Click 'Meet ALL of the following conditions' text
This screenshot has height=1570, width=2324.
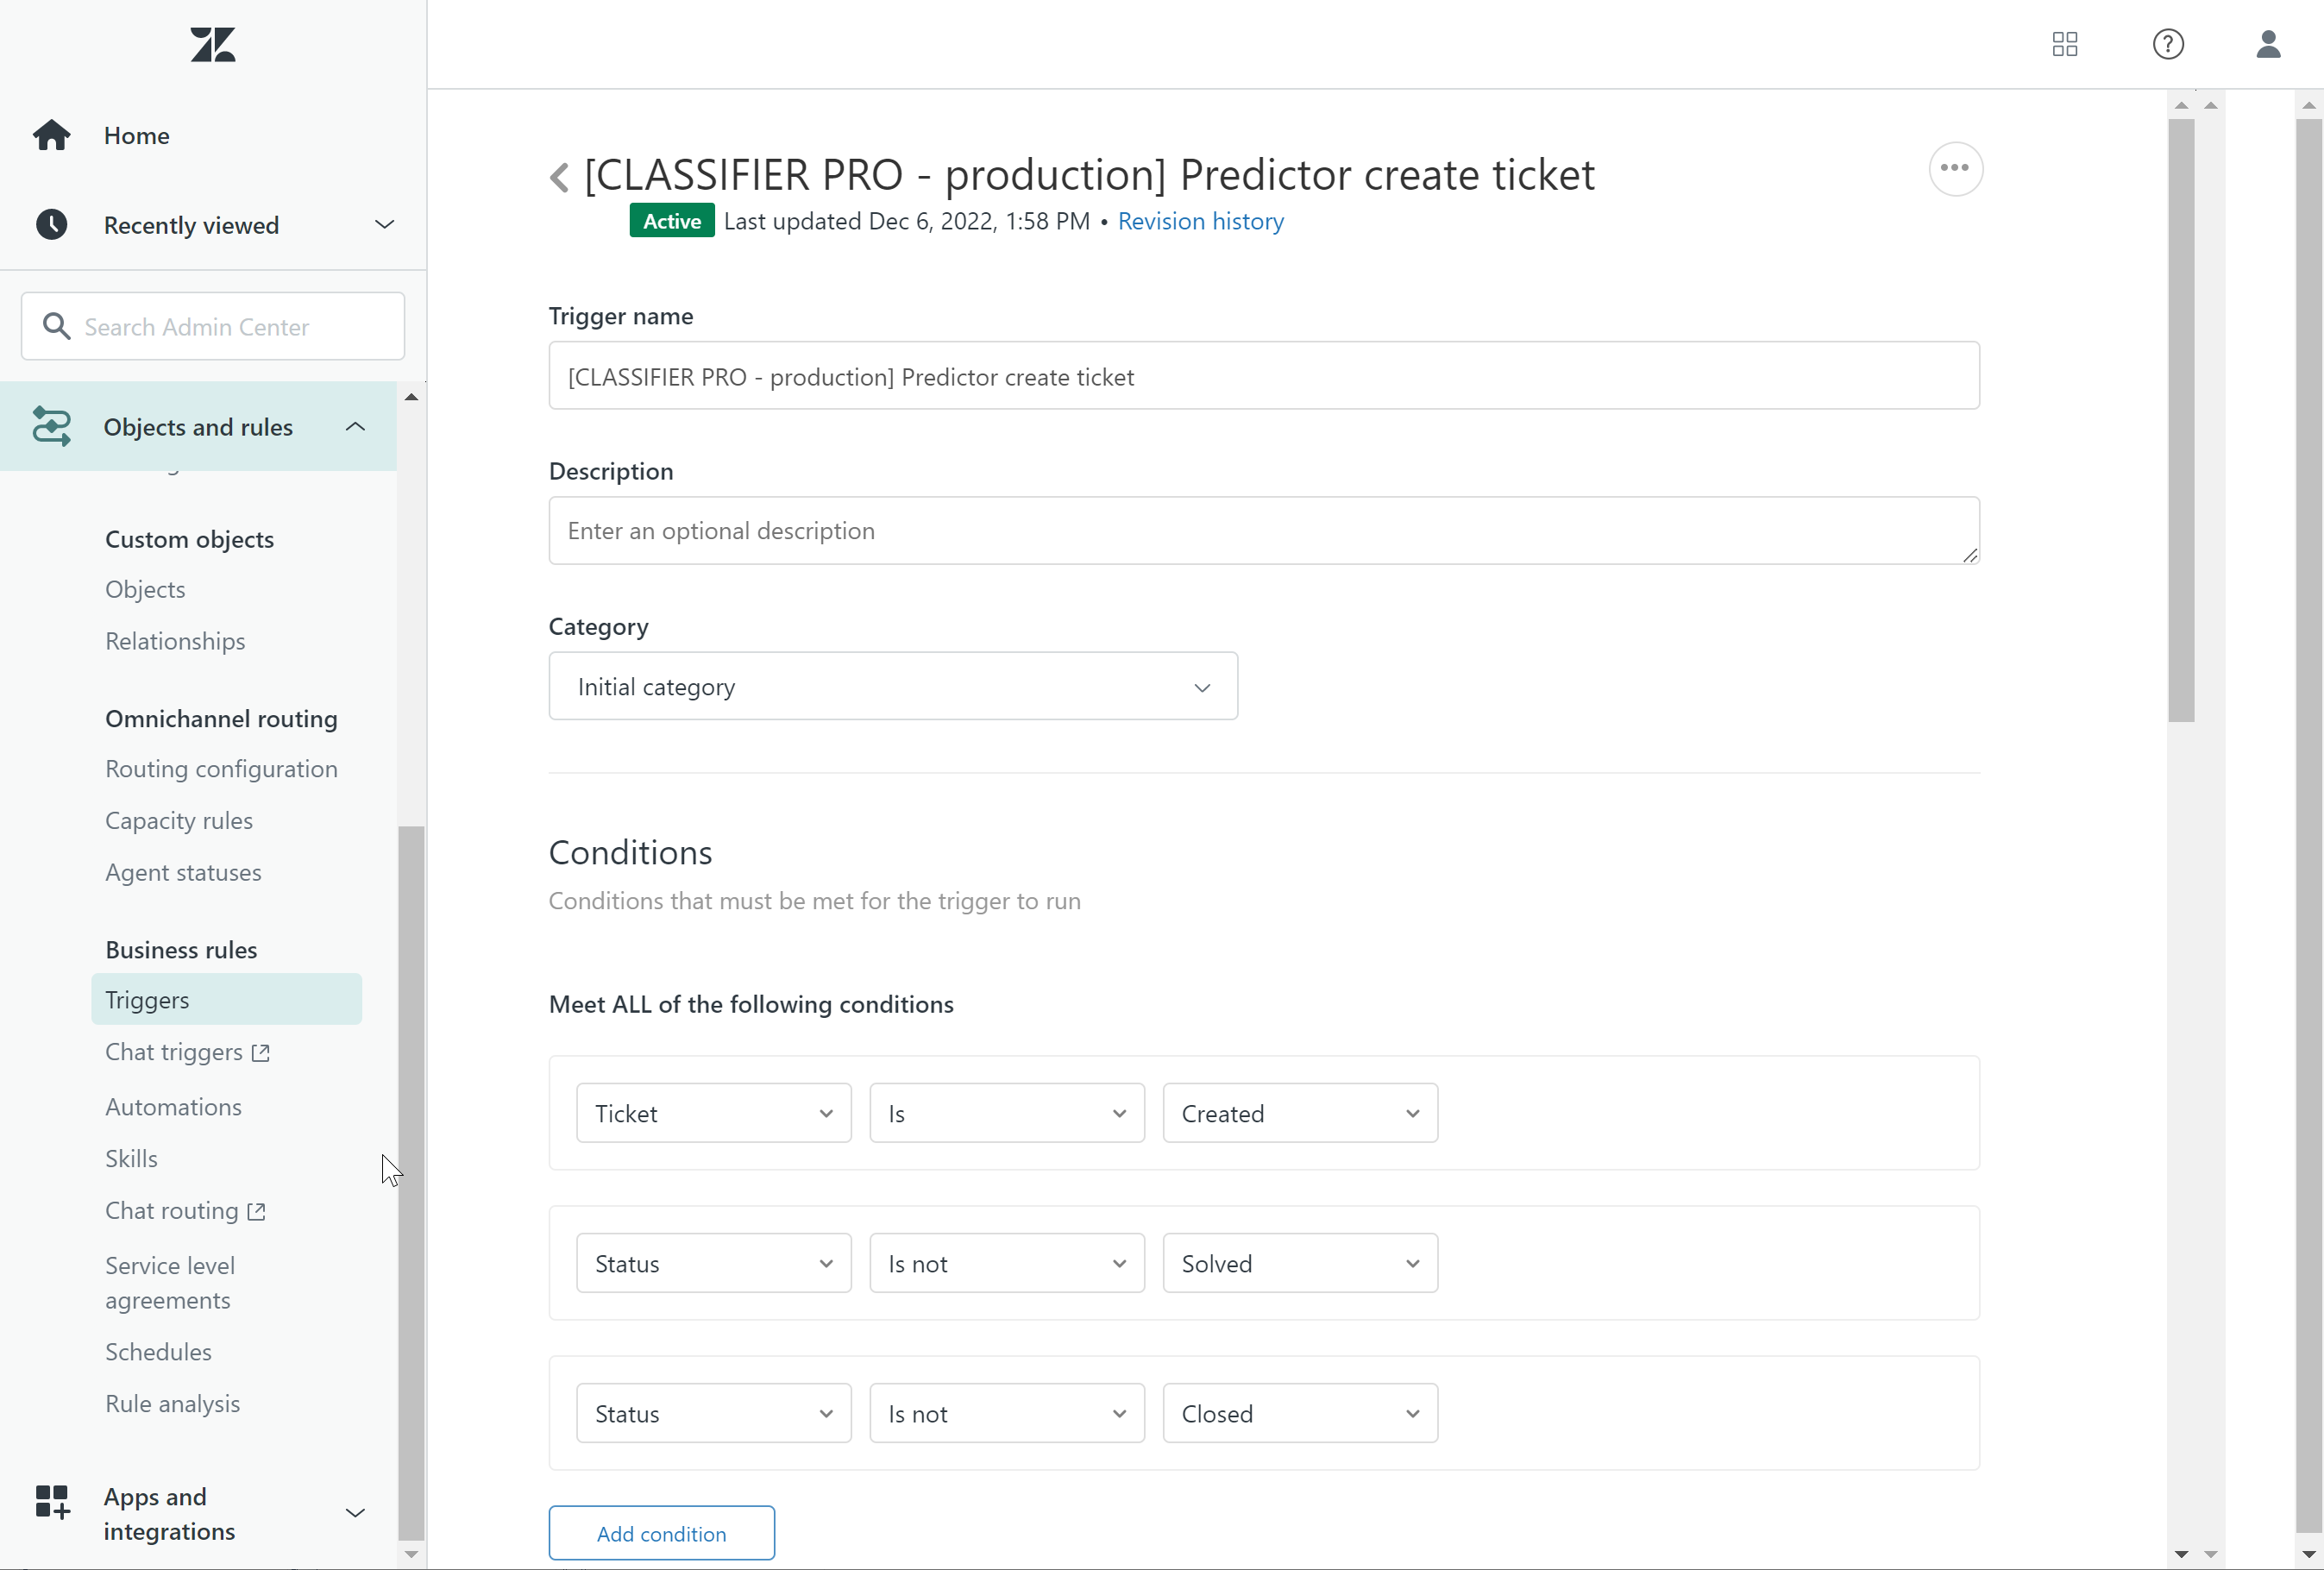(x=751, y=1004)
